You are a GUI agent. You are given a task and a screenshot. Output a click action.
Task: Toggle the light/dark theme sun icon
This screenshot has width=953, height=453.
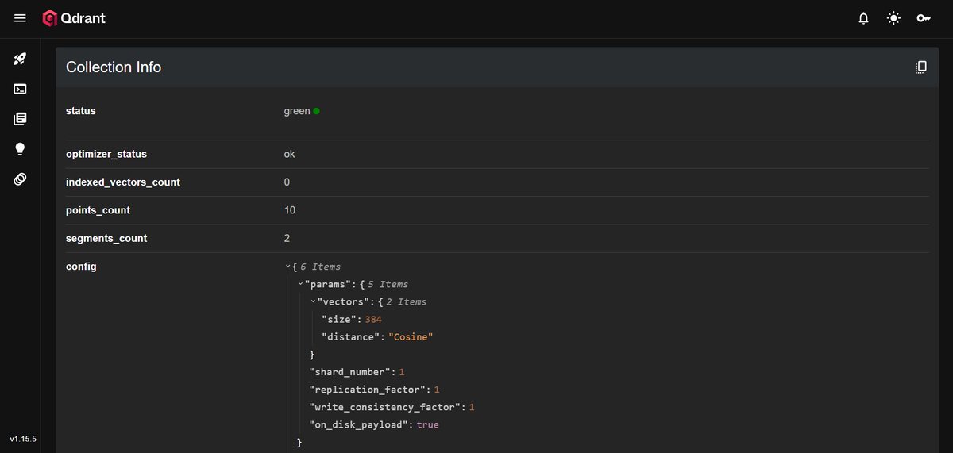pyautogui.click(x=894, y=18)
